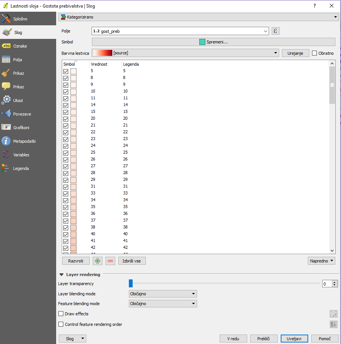This screenshot has height=344, width=341.
Task: Open the Kategorizirano renderer dropdown
Action: (x=199, y=17)
